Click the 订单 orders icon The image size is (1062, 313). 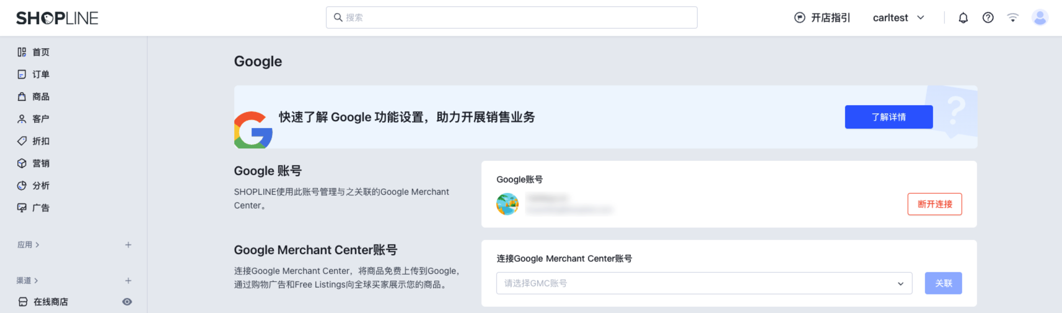click(x=22, y=74)
